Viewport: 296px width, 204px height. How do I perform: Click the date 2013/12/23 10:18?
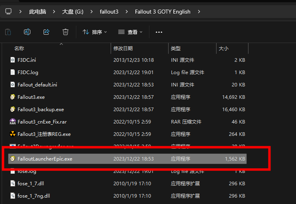[133, 60]
